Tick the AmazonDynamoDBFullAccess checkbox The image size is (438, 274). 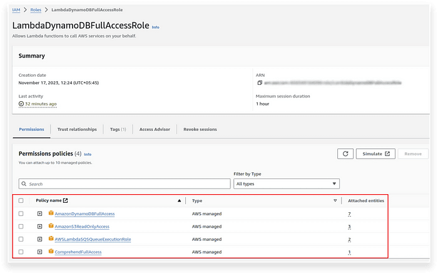(21, 213)
